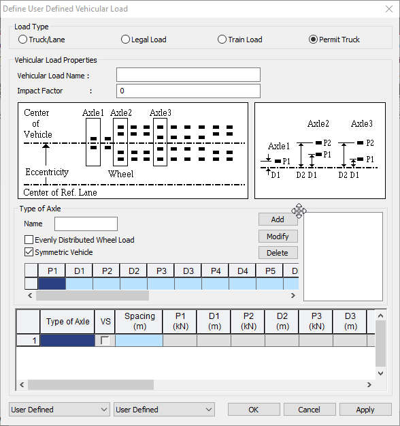Viewport: 400px width, 426px height.
Task: Tick the VS checkbox in row 1
Action: coord(105,340)
